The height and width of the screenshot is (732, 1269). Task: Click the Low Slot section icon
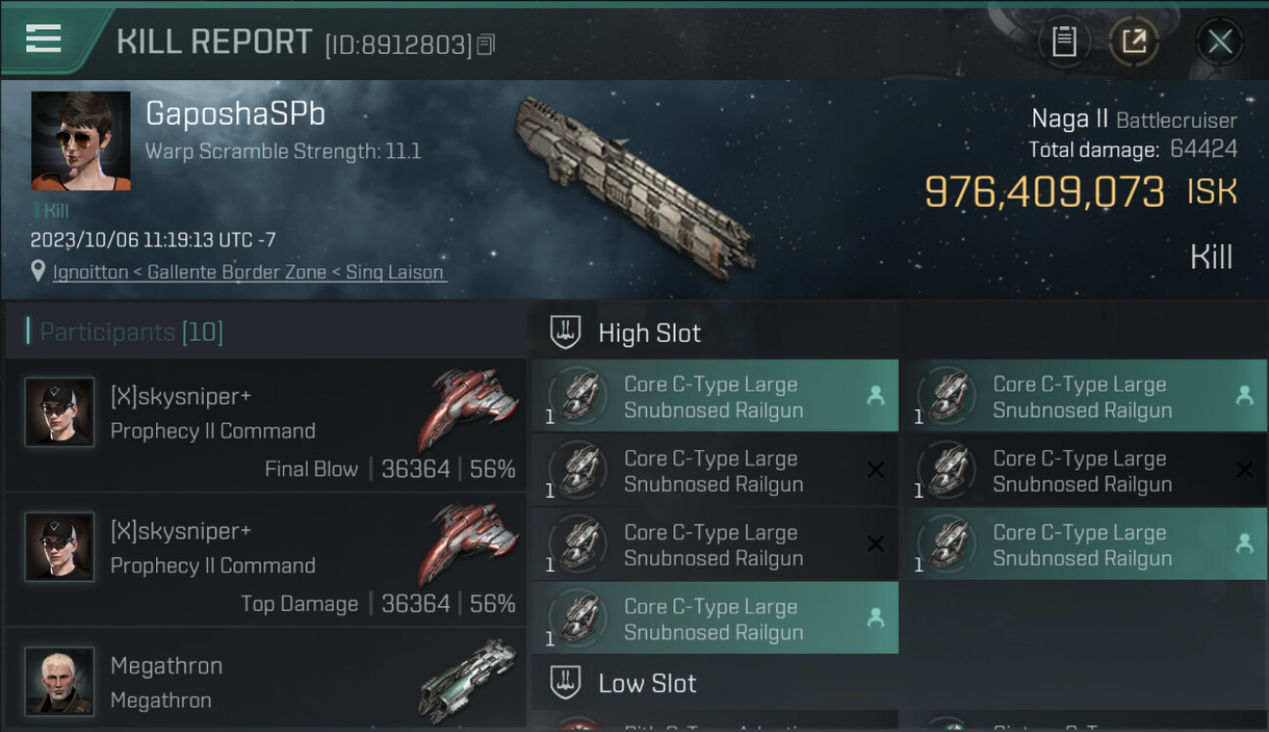coord(565,682)
